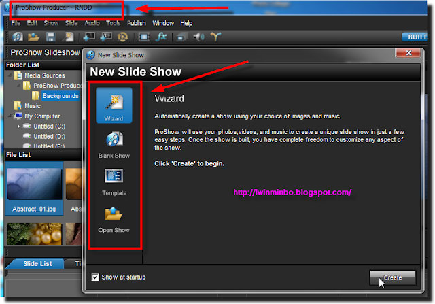The height and width of the screenshot is (304, 435).
Task: Select the Abstract_01.jpg thumbnail
Action: pyautogui.click(x=35, y=189)
